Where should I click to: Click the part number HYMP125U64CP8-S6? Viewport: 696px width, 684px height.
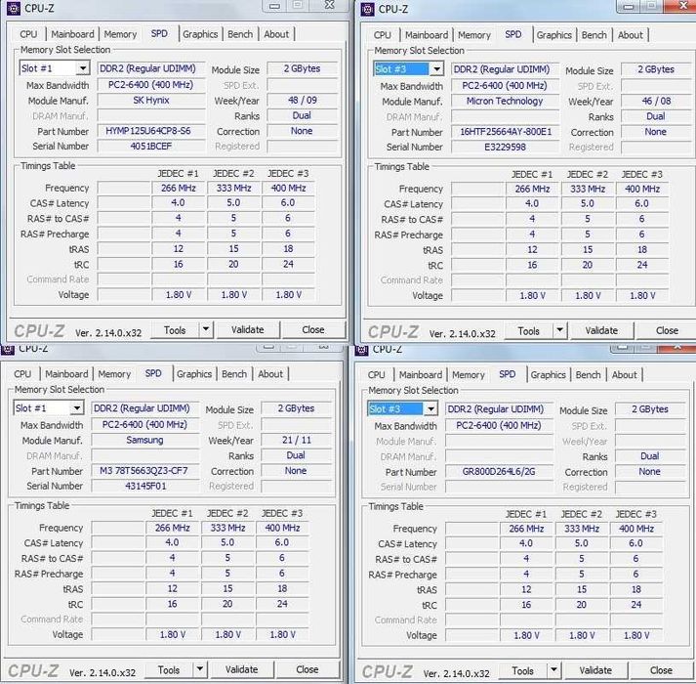pos(151,131)
